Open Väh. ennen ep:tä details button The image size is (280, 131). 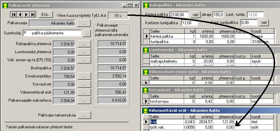coord(84,60)
